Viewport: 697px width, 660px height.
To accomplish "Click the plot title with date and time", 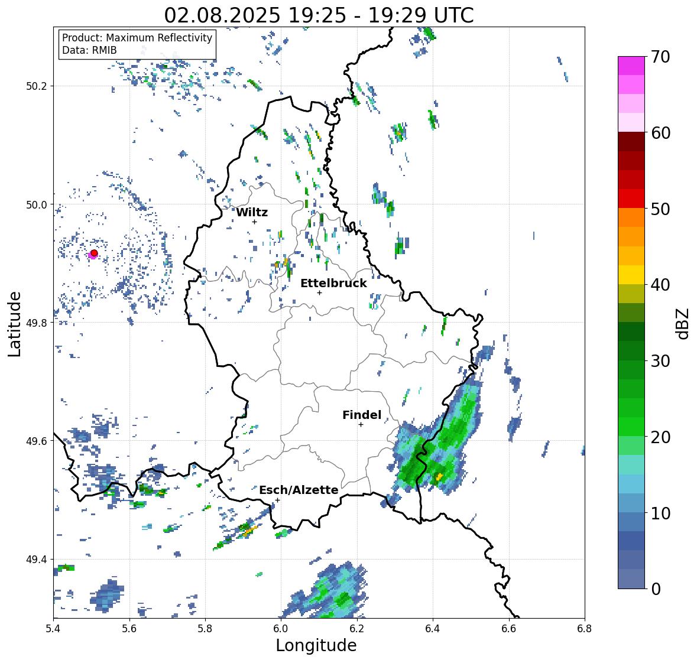I will pos(319,15).
